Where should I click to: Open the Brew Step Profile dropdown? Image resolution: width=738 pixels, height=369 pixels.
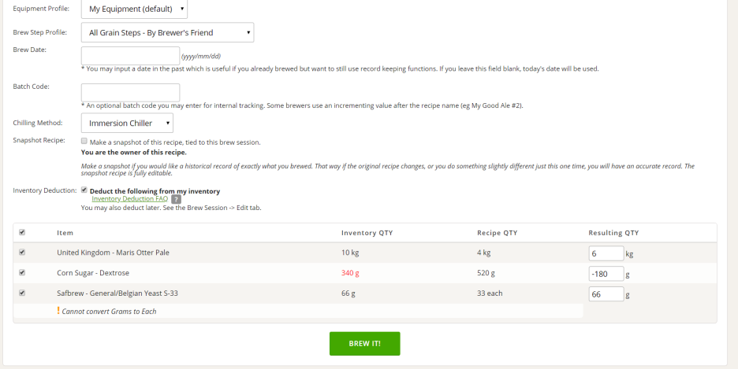168,32
